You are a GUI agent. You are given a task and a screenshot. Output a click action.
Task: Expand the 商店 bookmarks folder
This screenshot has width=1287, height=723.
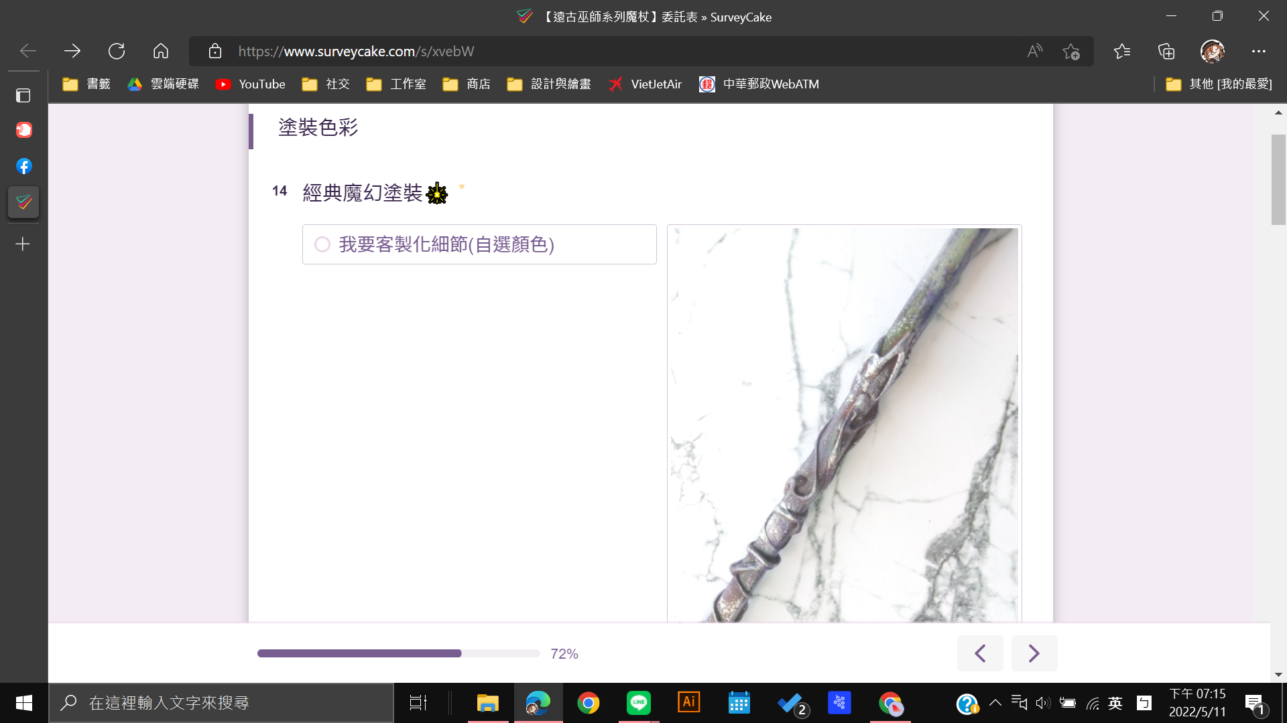point(467,84)
